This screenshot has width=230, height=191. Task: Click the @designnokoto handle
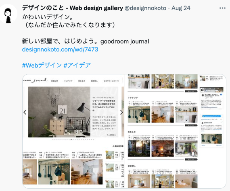tap(145, 8)
